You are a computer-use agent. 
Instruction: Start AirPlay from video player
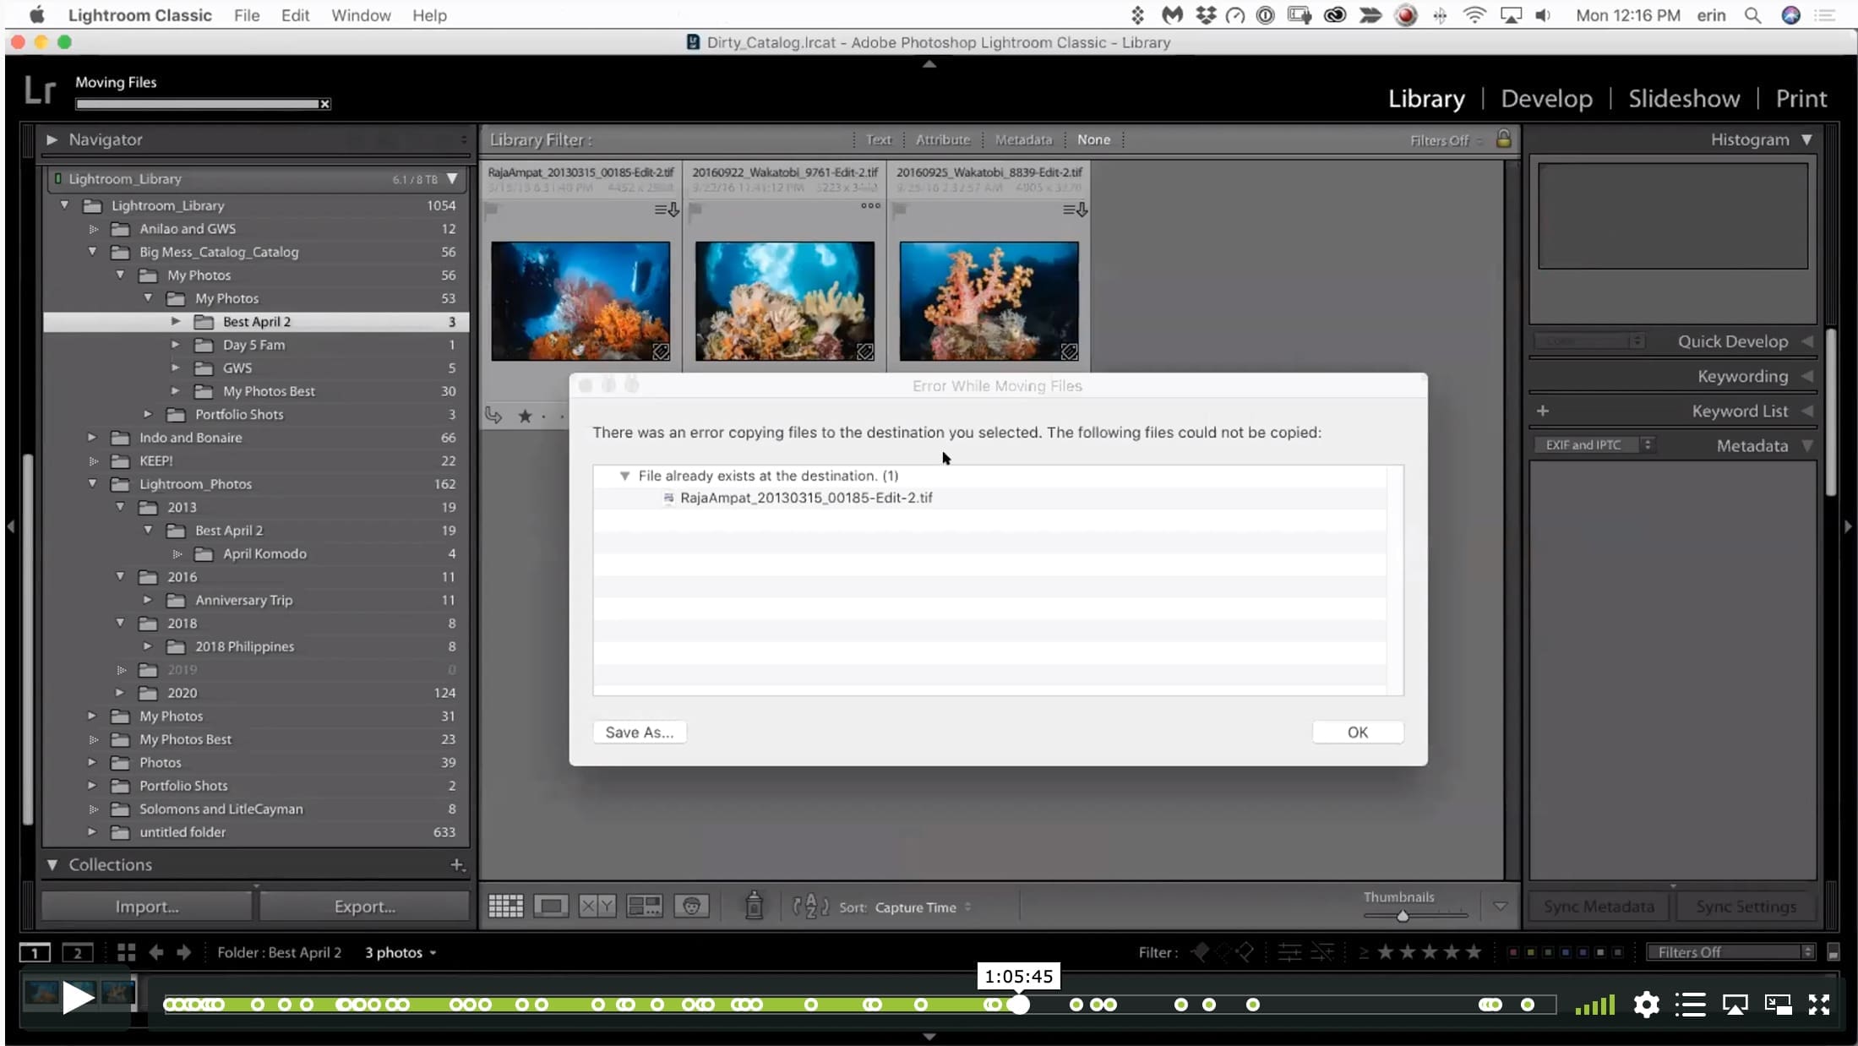[1735, 1005]
